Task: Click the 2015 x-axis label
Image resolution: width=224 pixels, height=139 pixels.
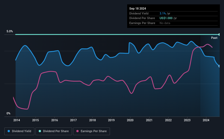Action: tap(35, 120)
